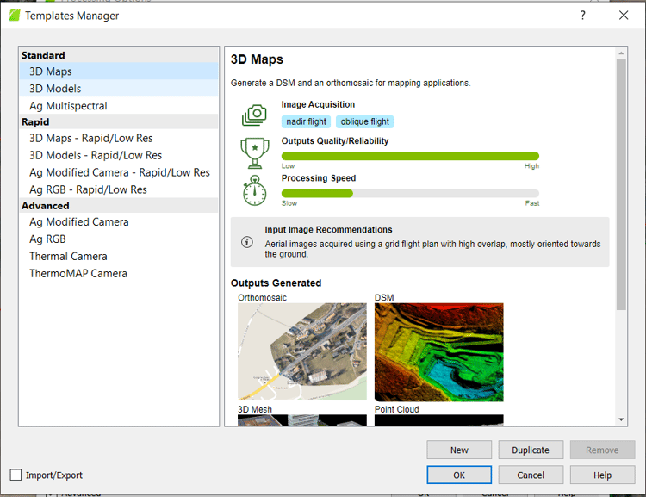The height and width of the screenshot is (497, 646).
Task: Click the stopwatch Processing Speed icon
Action: tap(254, 191)
